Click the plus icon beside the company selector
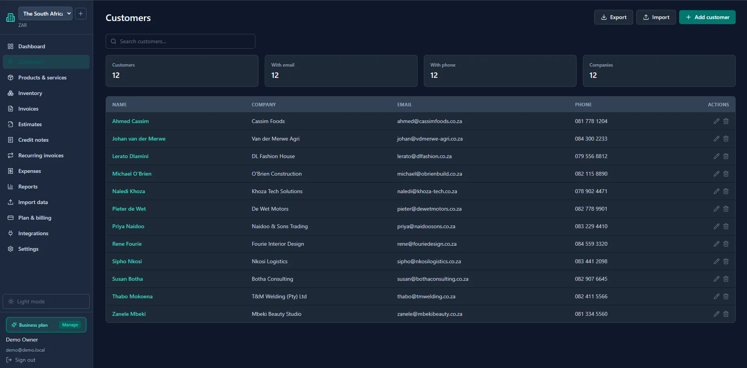747x368 pixels. pos(81,14)
